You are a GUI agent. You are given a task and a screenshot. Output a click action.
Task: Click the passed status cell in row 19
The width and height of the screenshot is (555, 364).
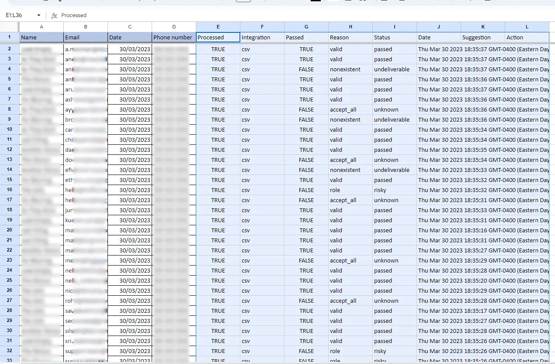395,220
